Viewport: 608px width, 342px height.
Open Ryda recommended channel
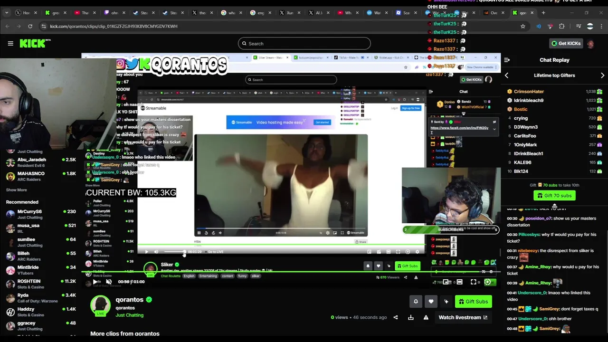coord(40,298)
